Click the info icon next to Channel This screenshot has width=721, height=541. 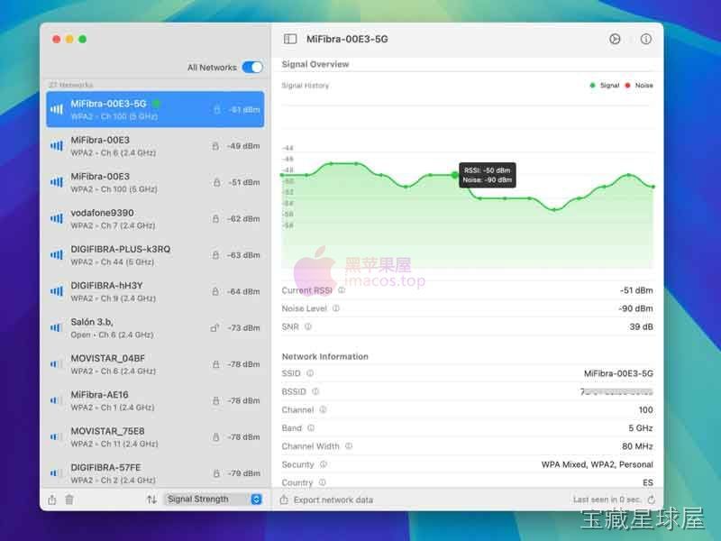click(x=323, y=409)
